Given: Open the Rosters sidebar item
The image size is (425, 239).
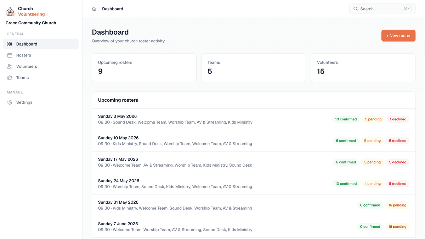Looking at the screenshot, I should 41,55.
